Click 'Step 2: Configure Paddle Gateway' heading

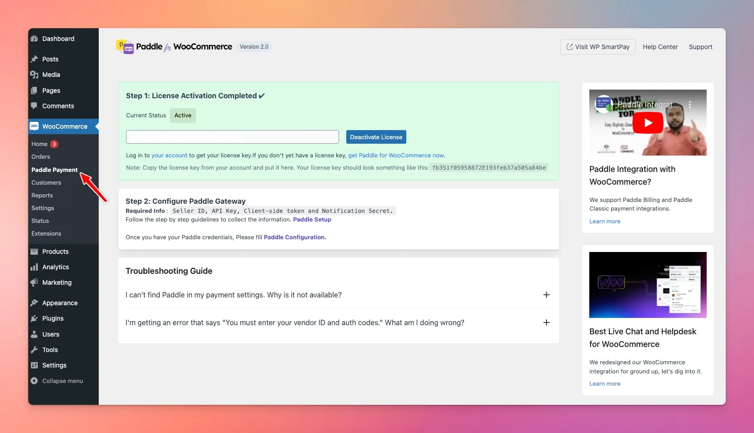[x=186, y=201]
